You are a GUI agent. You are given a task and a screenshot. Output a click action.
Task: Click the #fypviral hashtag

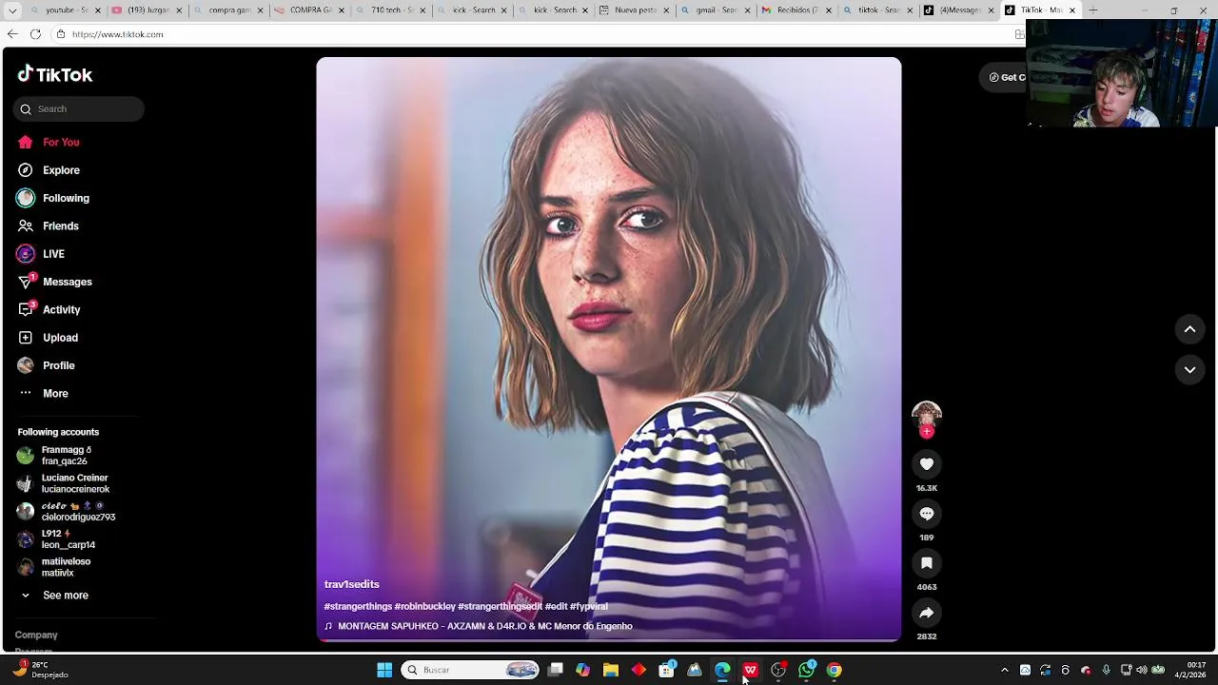point(588,606)
